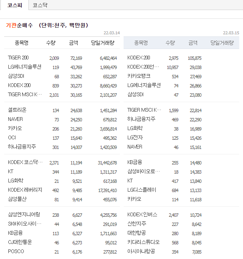243x259 pixels.
Task: Open 삼성SDI in the 22.03.15 list
Action: point(136,95)
